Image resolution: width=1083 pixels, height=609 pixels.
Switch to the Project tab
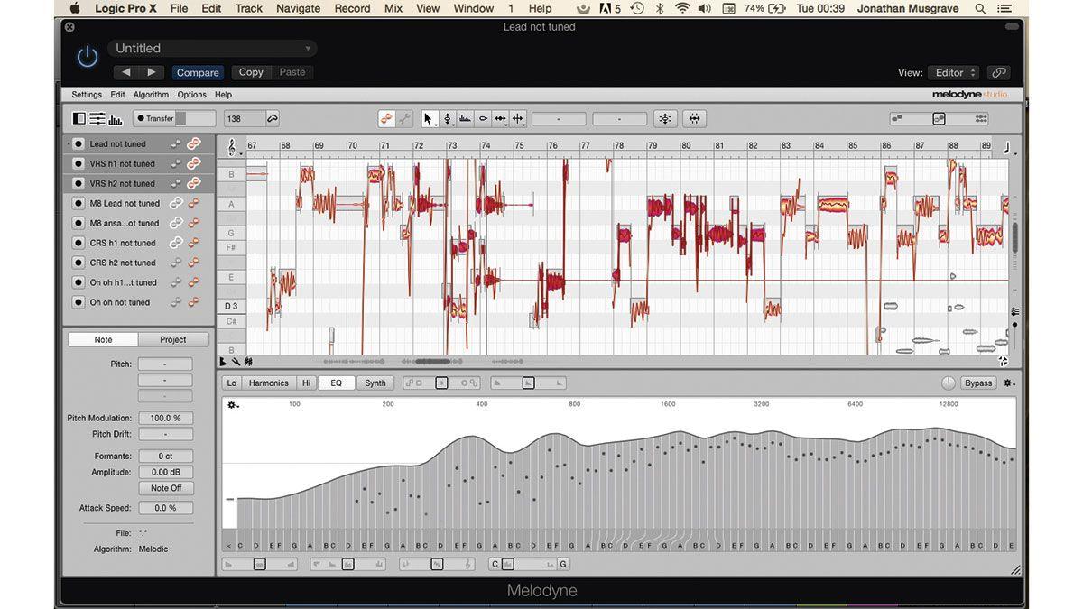coord(173,340)
